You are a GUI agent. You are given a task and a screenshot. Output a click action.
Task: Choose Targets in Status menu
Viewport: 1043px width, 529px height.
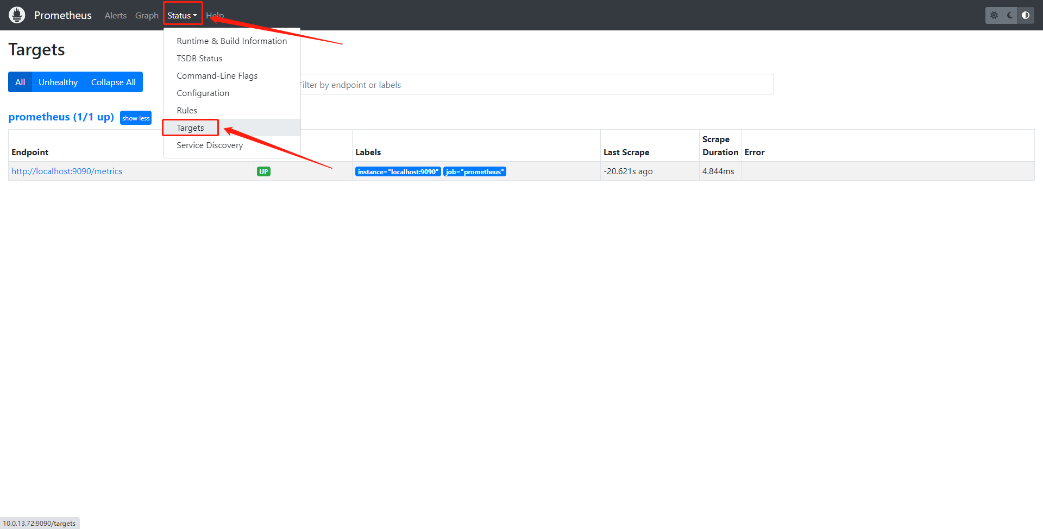coord(232,128)
